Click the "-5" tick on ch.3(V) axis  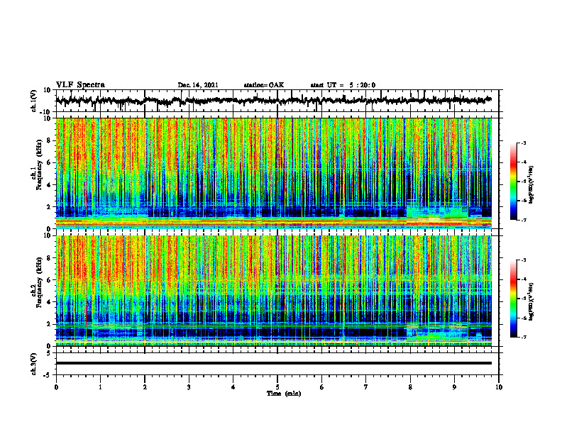(x=48, y=375)
